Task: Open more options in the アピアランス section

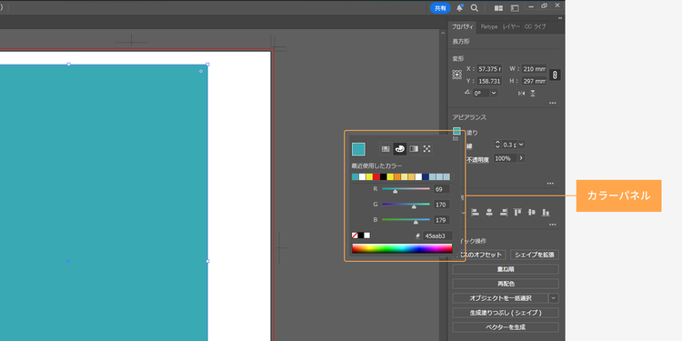Action: coord(550,183)
